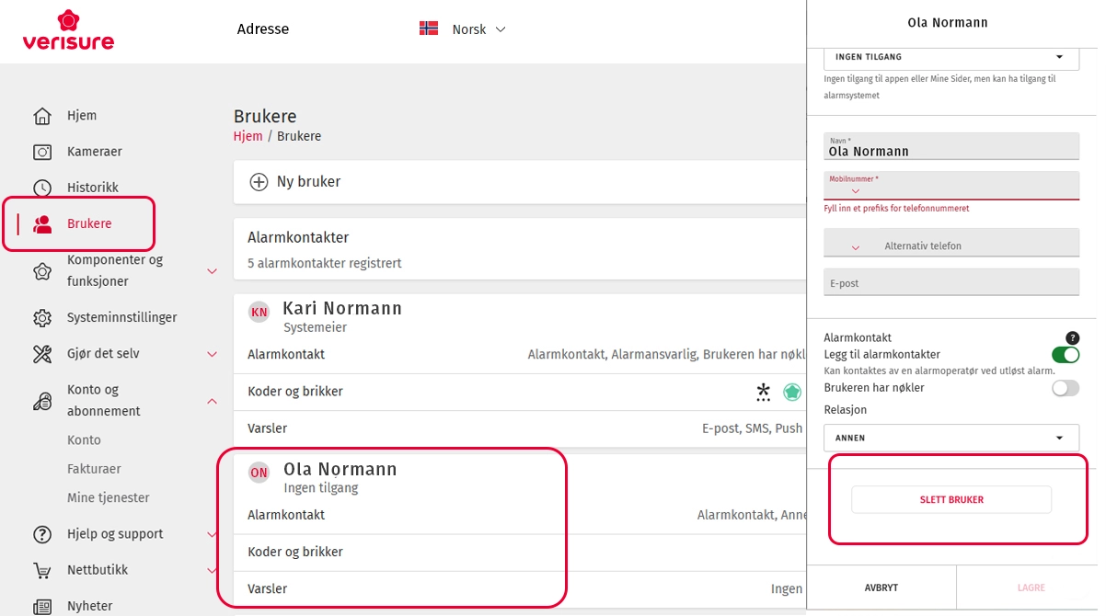Click the Komponenter og funksjoner icon

42,271
